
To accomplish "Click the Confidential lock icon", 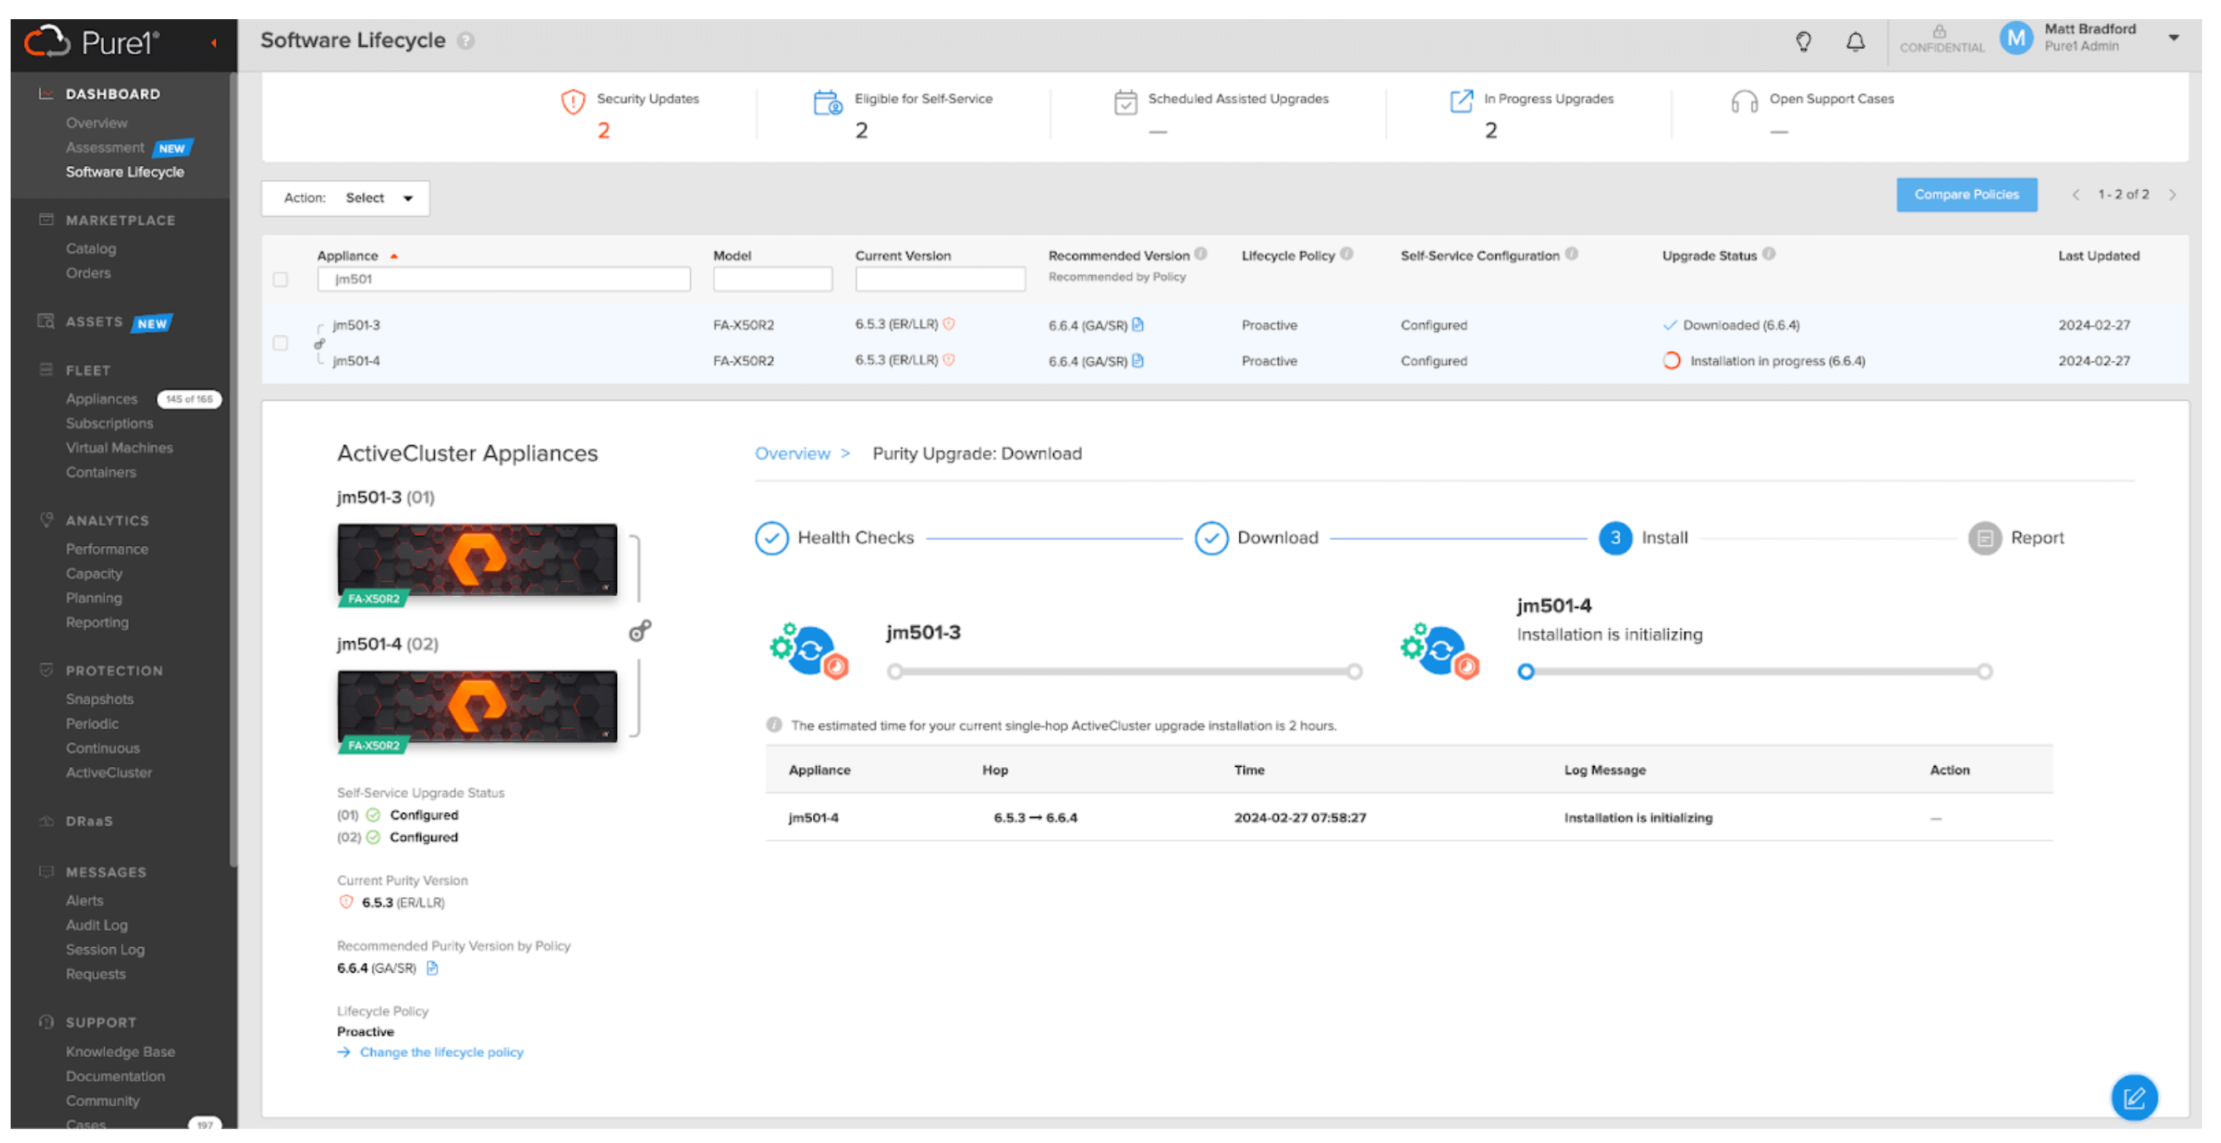I will point(1939,32).
